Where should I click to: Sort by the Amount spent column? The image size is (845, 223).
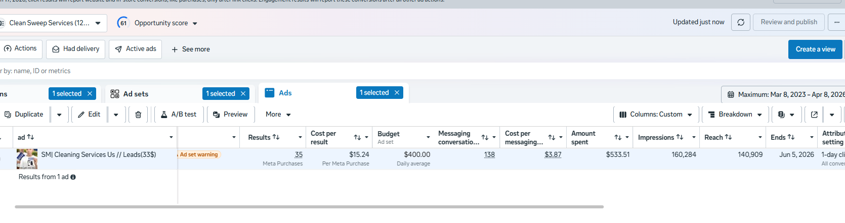point(618,137)
